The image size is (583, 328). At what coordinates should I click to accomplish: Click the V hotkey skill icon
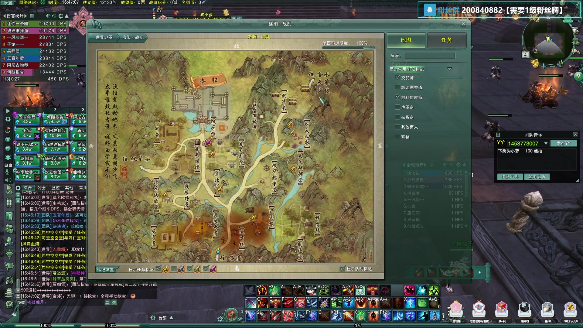coord(312,303)
